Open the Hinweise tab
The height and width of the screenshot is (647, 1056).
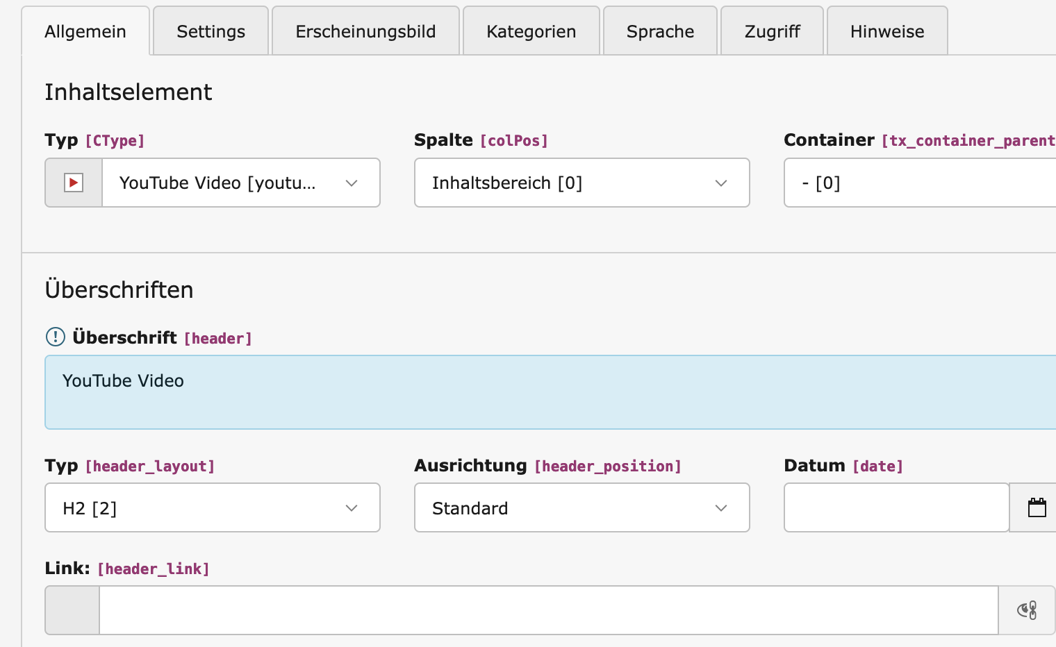[x=887, y=31]
